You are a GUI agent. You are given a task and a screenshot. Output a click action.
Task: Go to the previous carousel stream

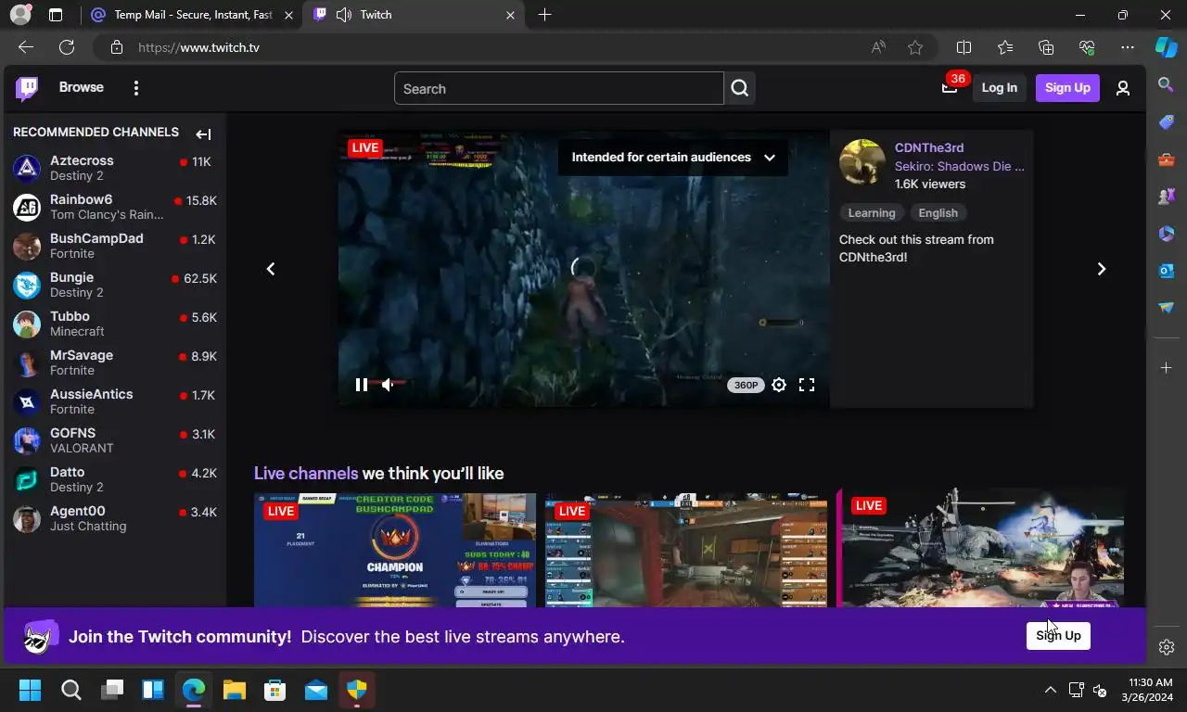pyautogui.click(x=271, y=269)
